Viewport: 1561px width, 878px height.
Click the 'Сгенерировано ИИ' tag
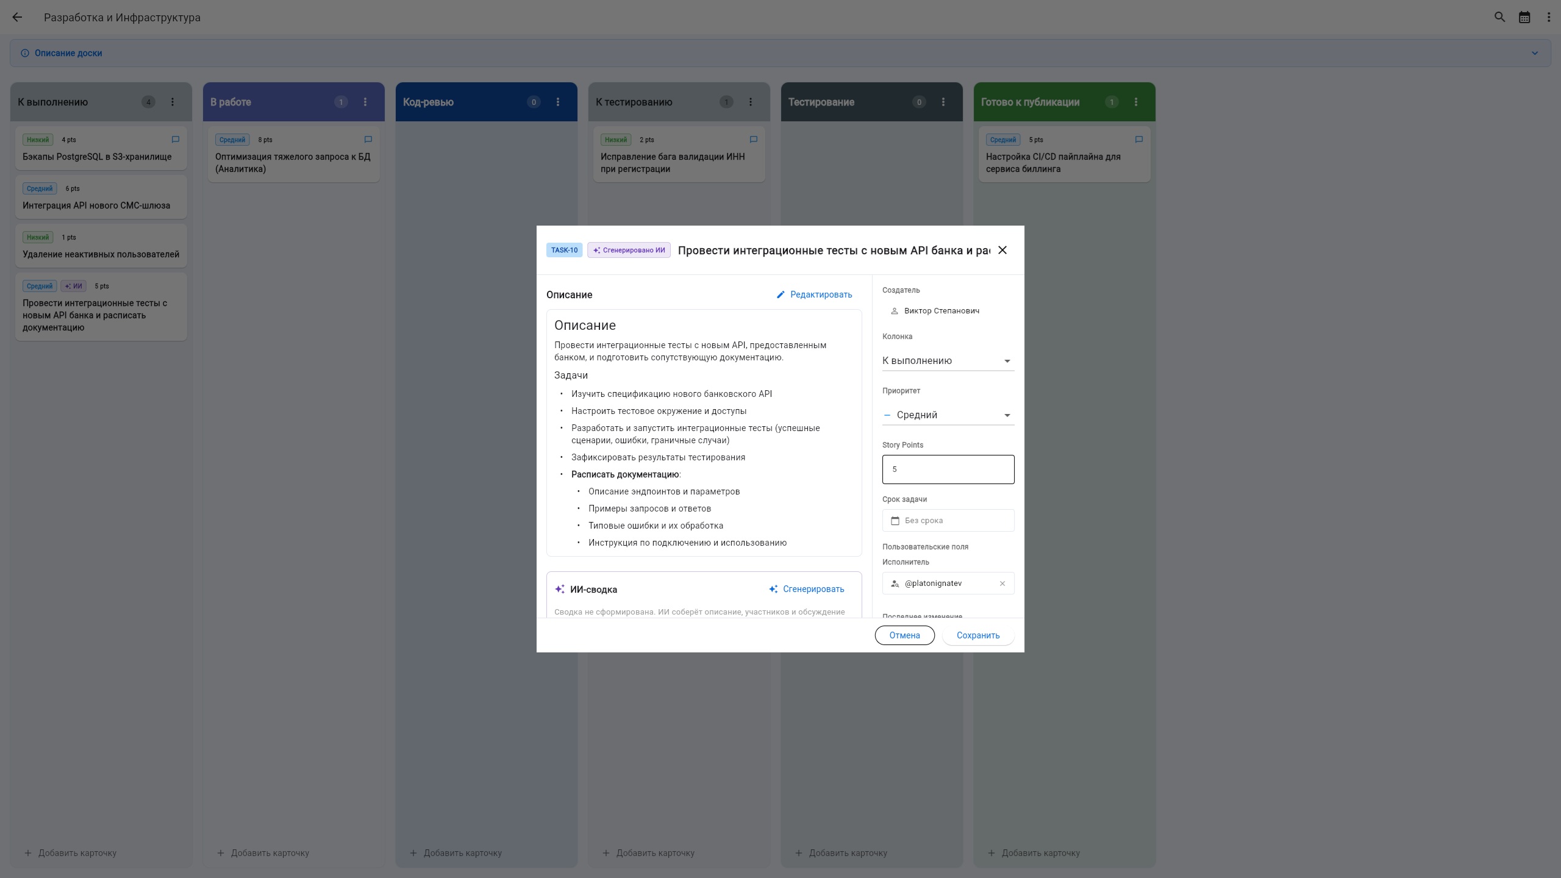click(629, 250)
